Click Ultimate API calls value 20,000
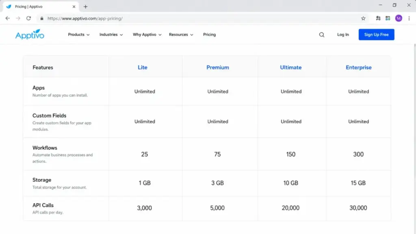Viewport: 416px width, 234px height. 290,208
